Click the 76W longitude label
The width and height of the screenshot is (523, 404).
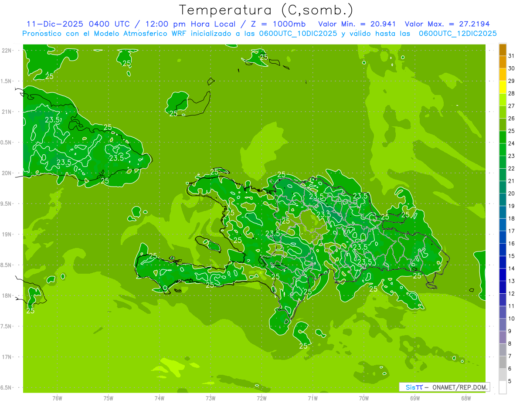tap(57, 398)
